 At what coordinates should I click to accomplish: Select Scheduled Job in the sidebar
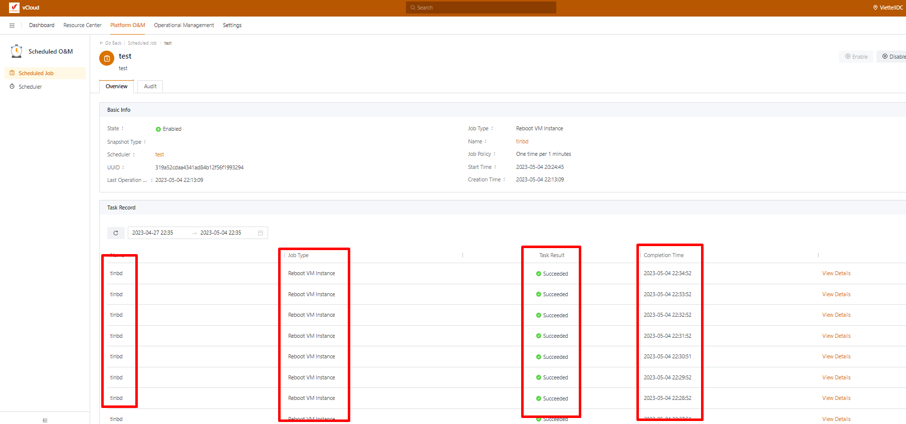(x=45, y=73)
